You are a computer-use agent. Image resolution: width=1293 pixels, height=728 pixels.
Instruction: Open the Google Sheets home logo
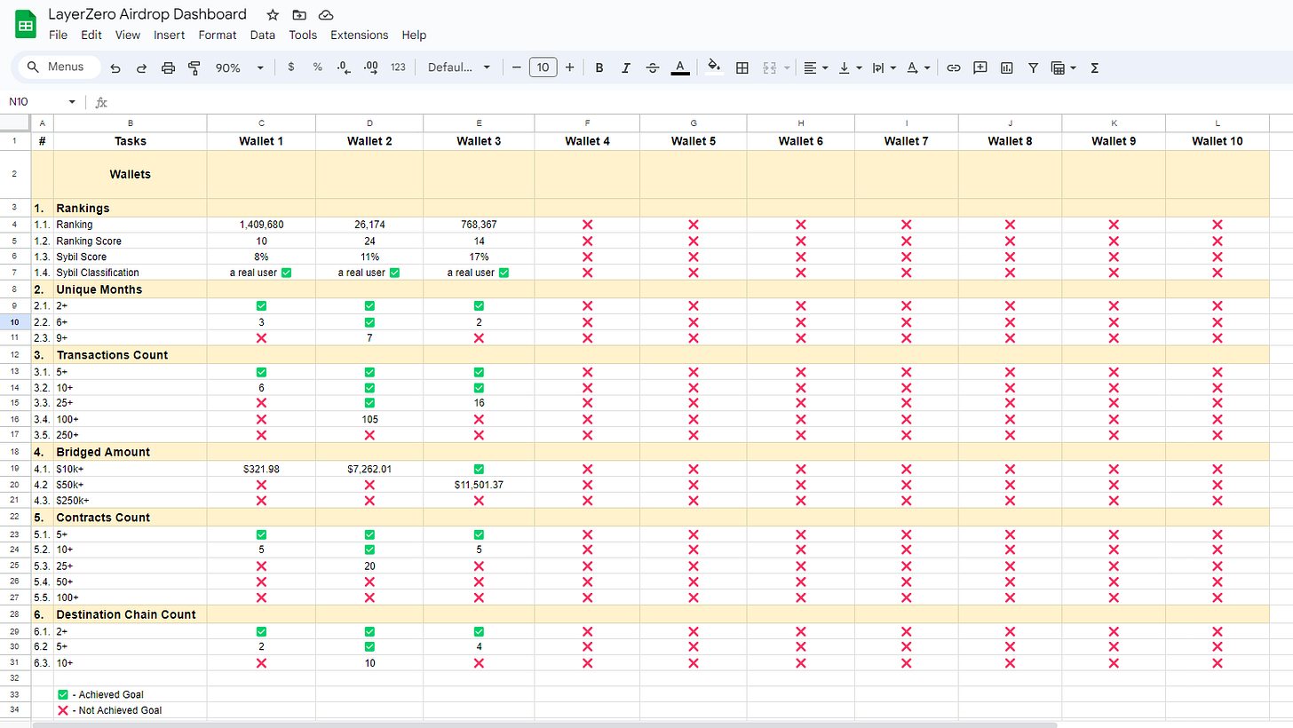coord(26,25)
